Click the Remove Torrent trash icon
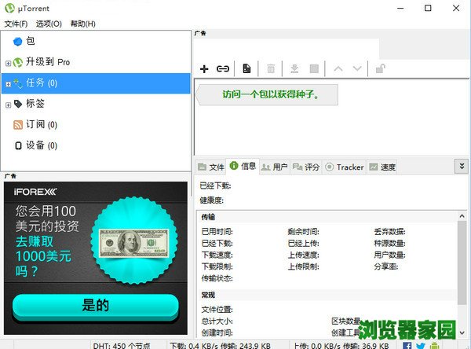 coord(271,69)
